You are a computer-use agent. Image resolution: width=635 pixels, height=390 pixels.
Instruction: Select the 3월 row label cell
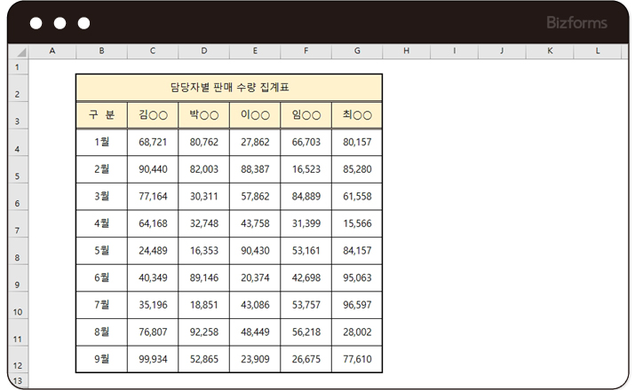[x=101, y=197]
